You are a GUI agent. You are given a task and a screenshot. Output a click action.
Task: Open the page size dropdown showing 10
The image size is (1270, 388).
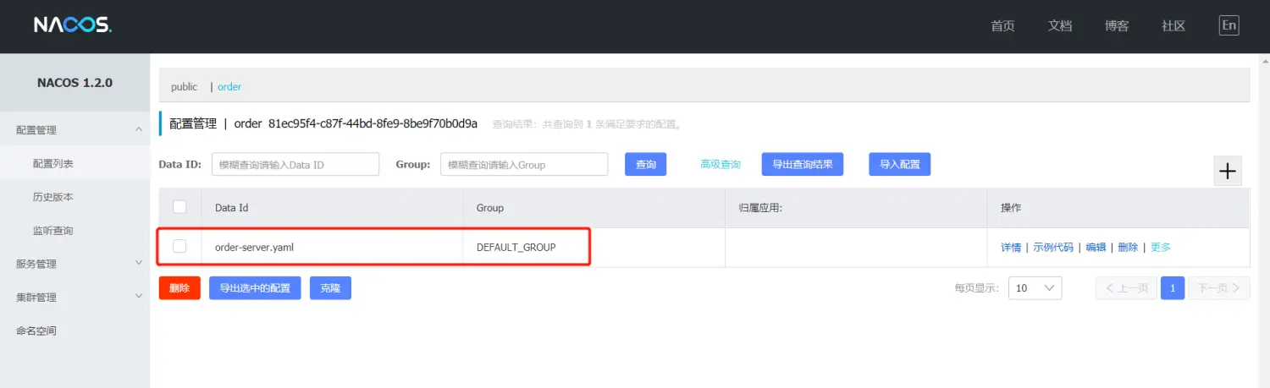[1035, 288]
